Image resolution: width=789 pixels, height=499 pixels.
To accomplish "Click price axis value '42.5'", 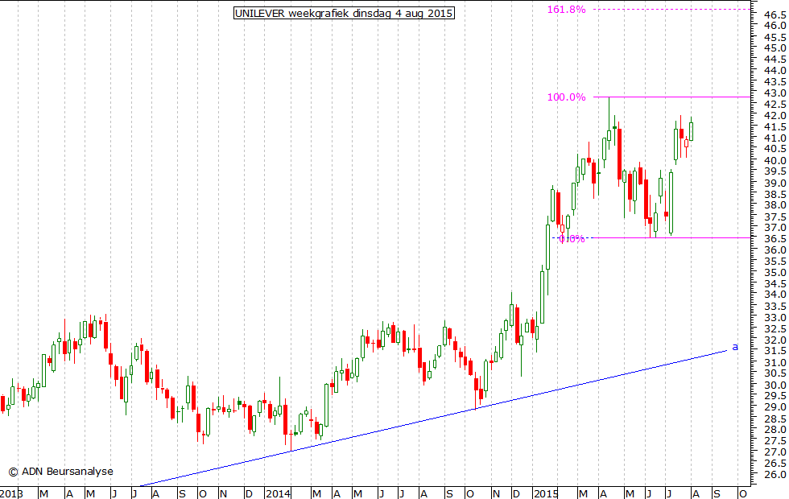I will 775,105.
